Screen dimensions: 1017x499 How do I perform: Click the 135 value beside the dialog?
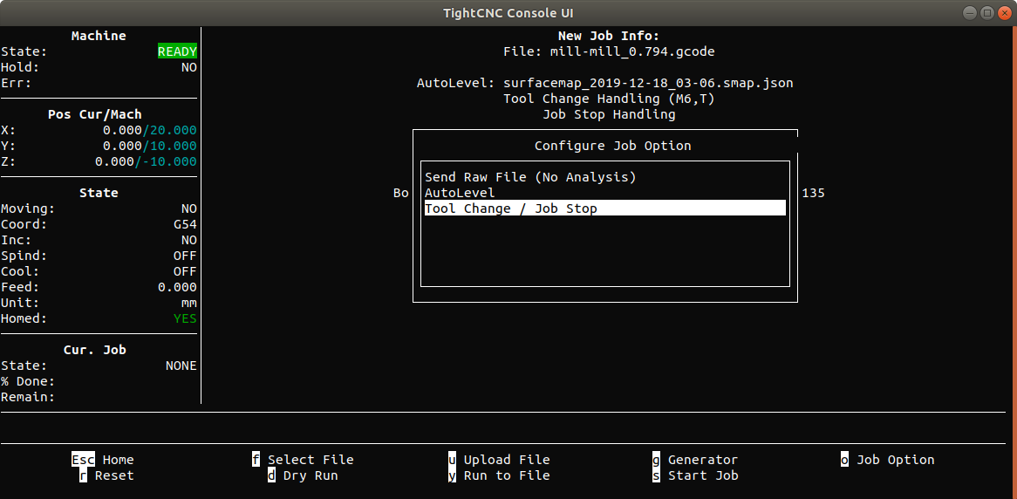click(x=814, y=193)
